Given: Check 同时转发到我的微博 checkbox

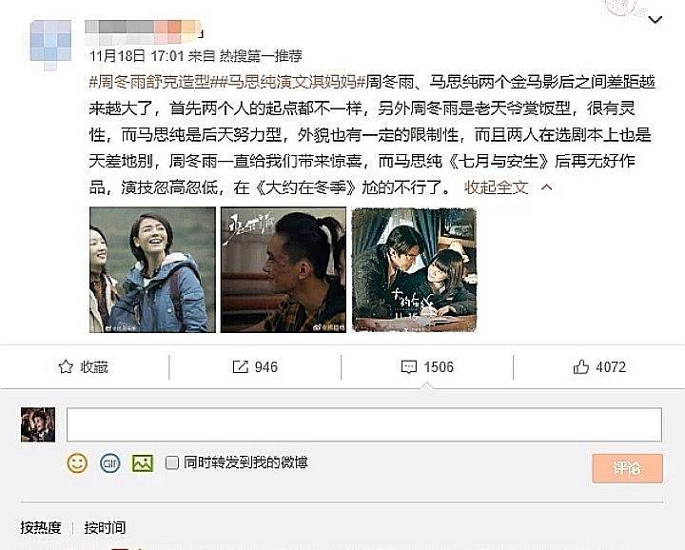Looking at the screenshot, I should (172, 462).
